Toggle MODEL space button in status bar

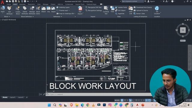pos(117,100)
